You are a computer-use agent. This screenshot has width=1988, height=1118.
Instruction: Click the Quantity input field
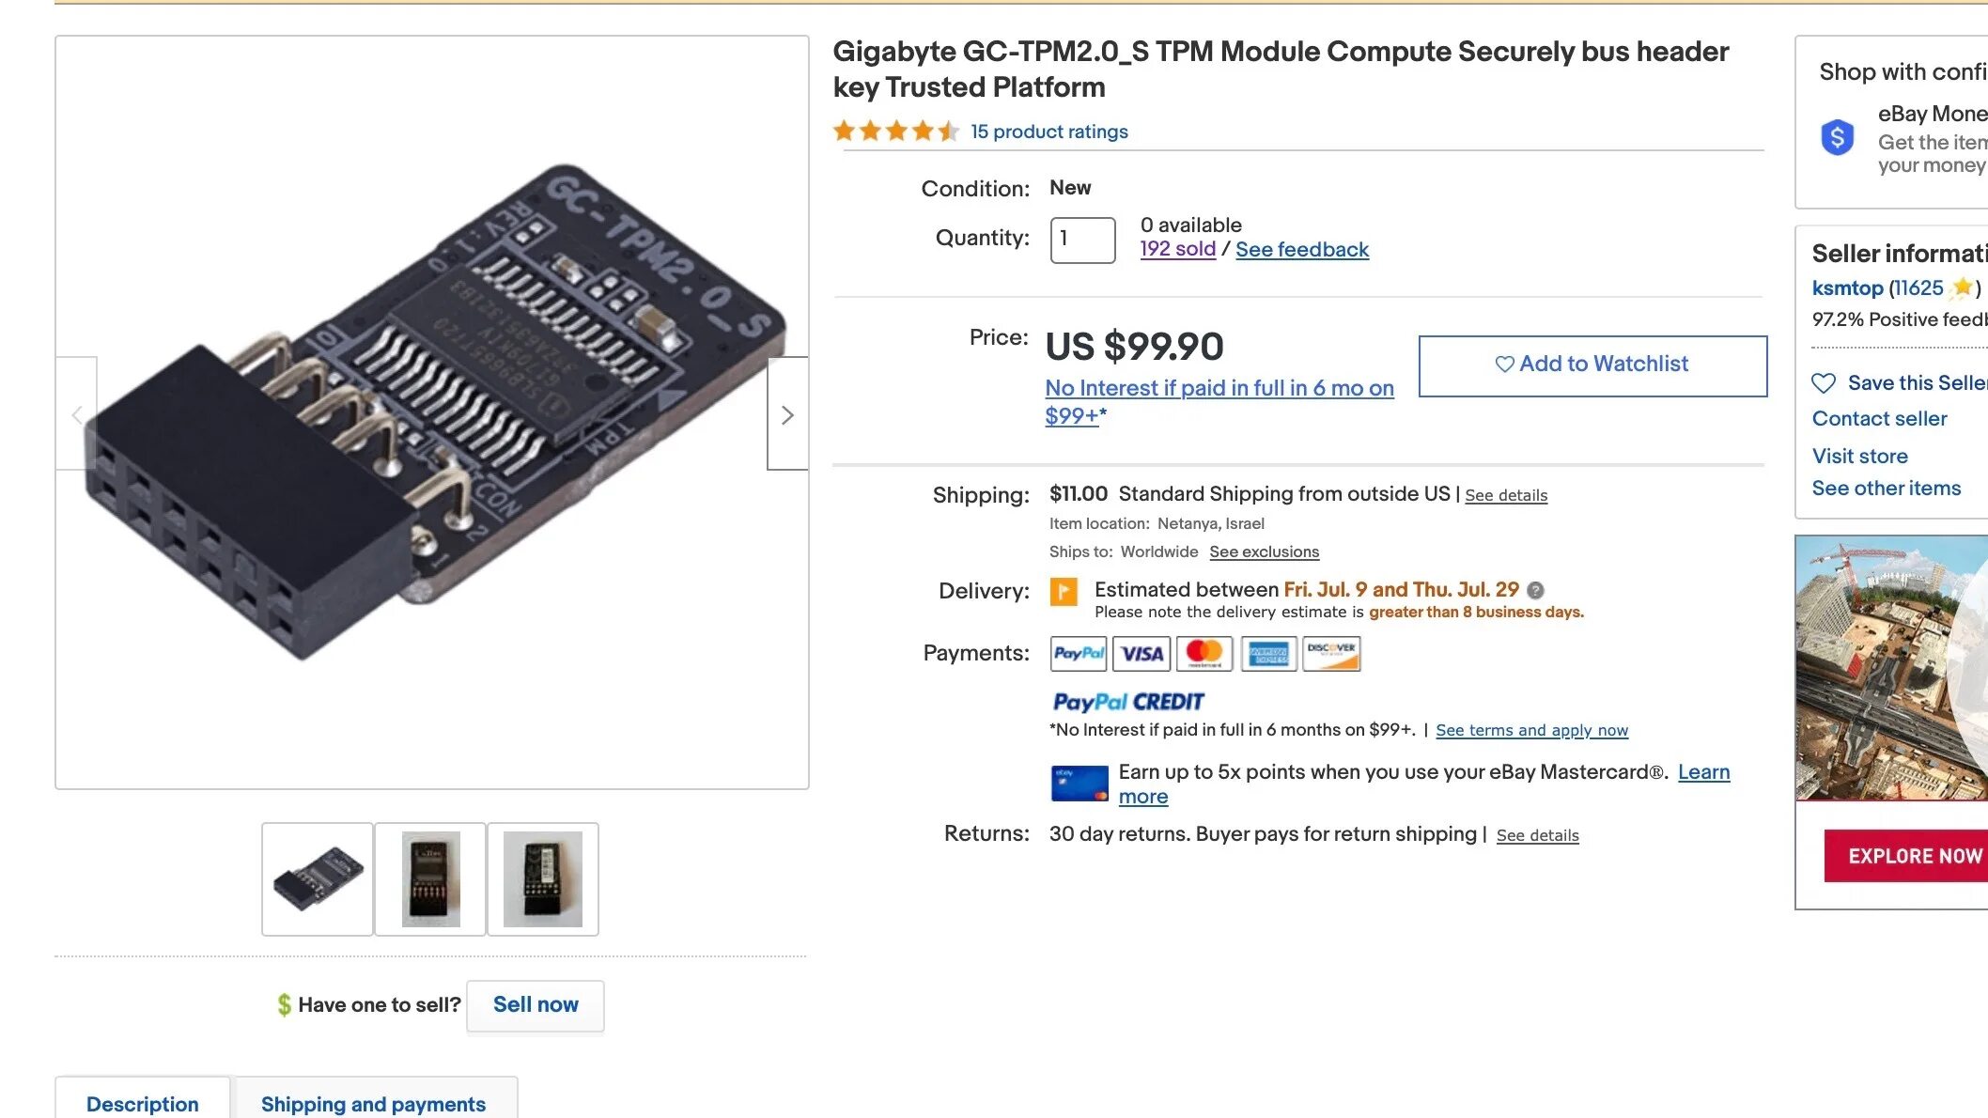click(x=1082, y=240)
